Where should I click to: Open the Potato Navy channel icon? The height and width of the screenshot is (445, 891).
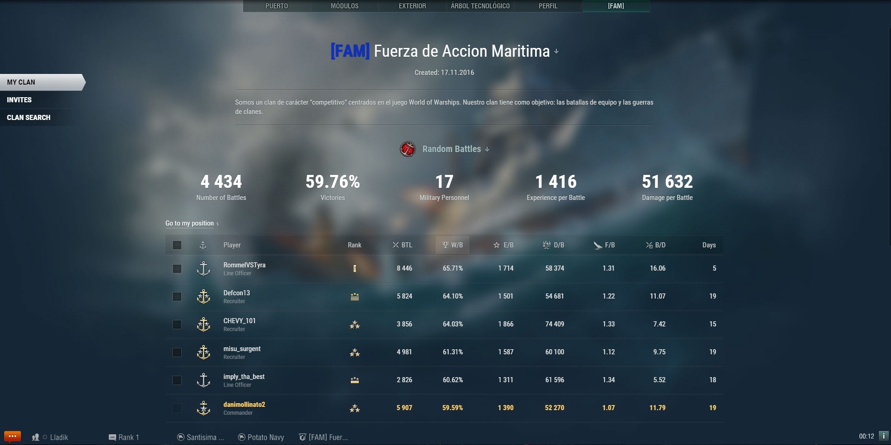(242, 437)
